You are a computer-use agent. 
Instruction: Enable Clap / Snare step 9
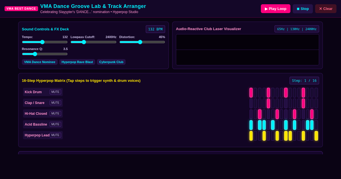click(286, 103)
